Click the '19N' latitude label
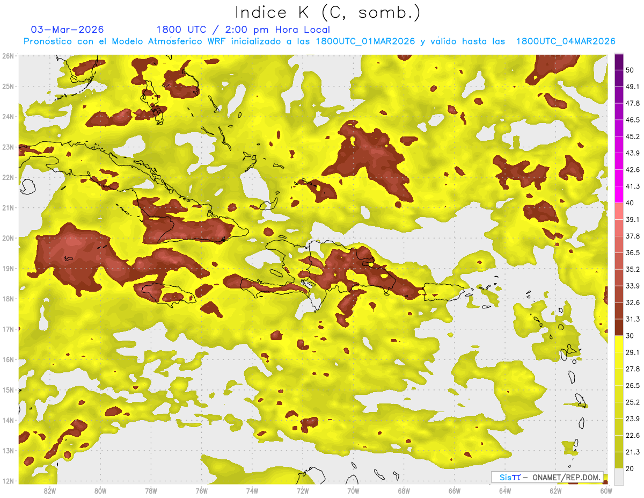The height and width of the screenshot is (498, 644). pyautogui.click(x=8, y=268)
